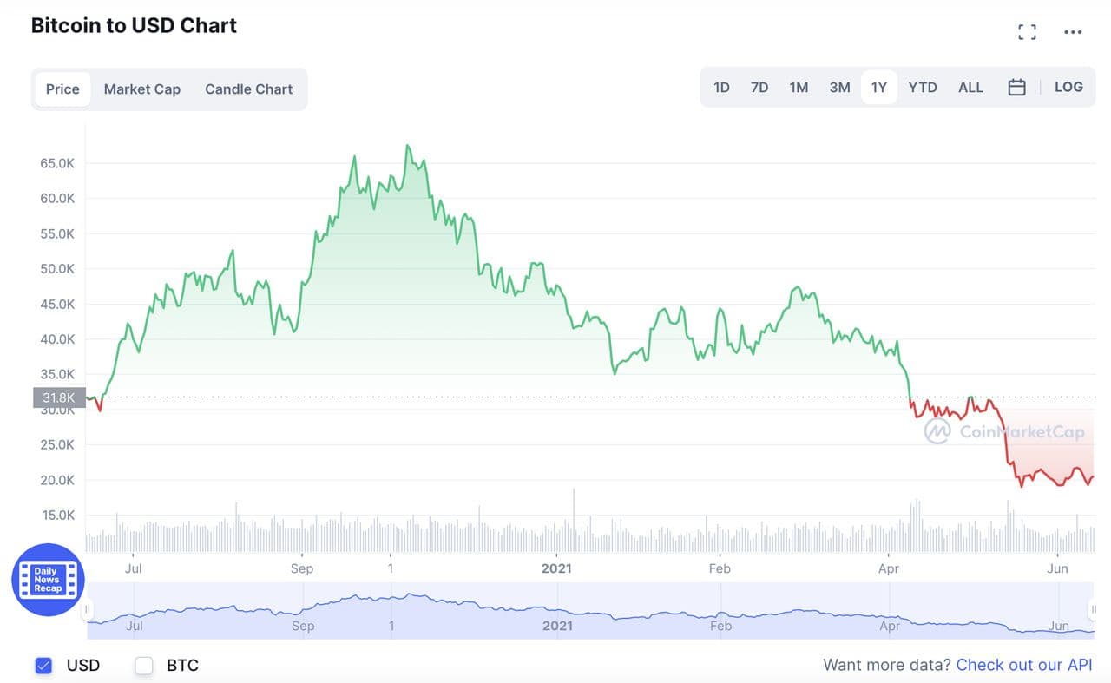Viewport: 1111px width, 683px height.
Task: Click the fullscreen expand icon
Action: tap(1027, 32)
